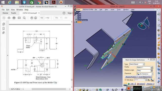Viewport: 162px width, 91px height.
Task: Open the Start menu in CATIA
Action: tap(79, 10)
